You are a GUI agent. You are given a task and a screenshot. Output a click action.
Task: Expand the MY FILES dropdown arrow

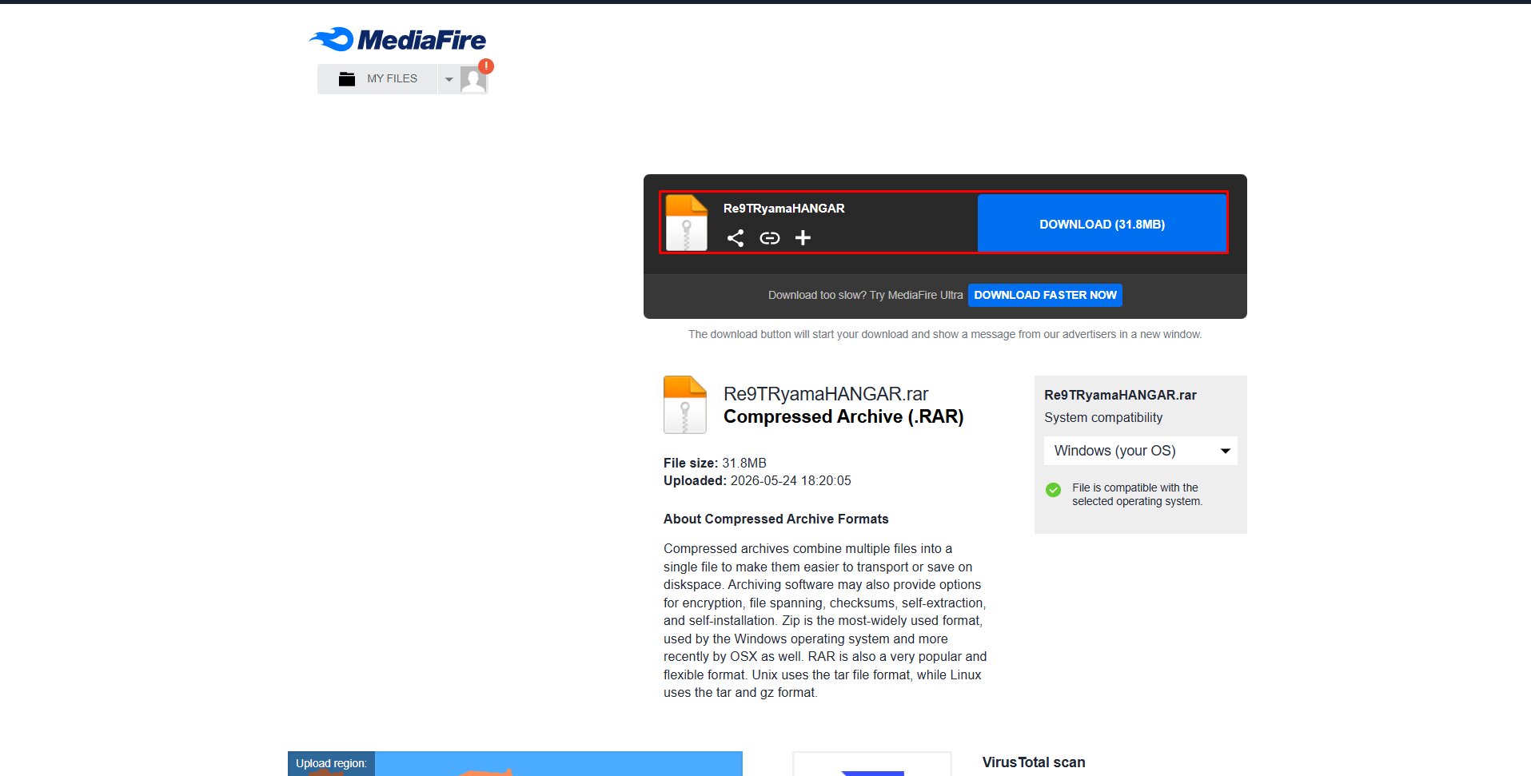pyautogui.click(x=449, y=79)
